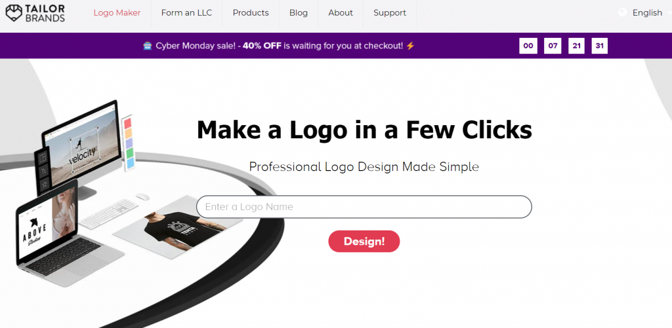This screenshot has height=328, width=672.
Task: Open the Logo Maker menu item
Action: (x=117, y=13)
